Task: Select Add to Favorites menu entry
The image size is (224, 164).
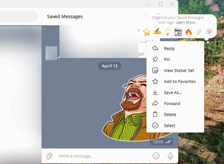Action: pyautogui.click(x=175, y=81)
